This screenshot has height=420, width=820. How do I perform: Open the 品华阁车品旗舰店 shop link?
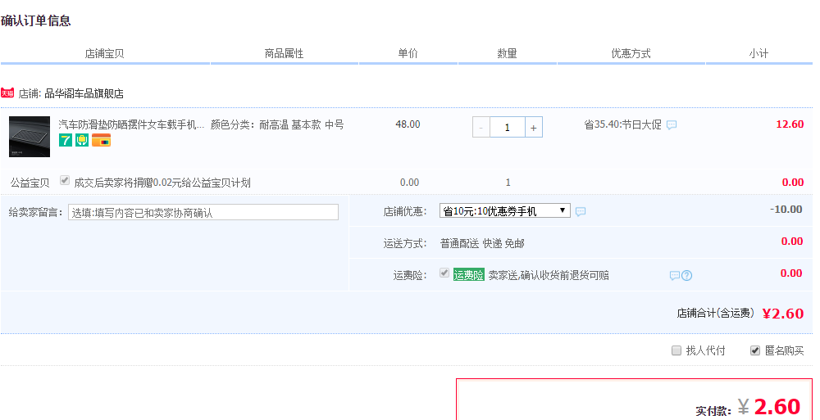(x=84, y=93)
